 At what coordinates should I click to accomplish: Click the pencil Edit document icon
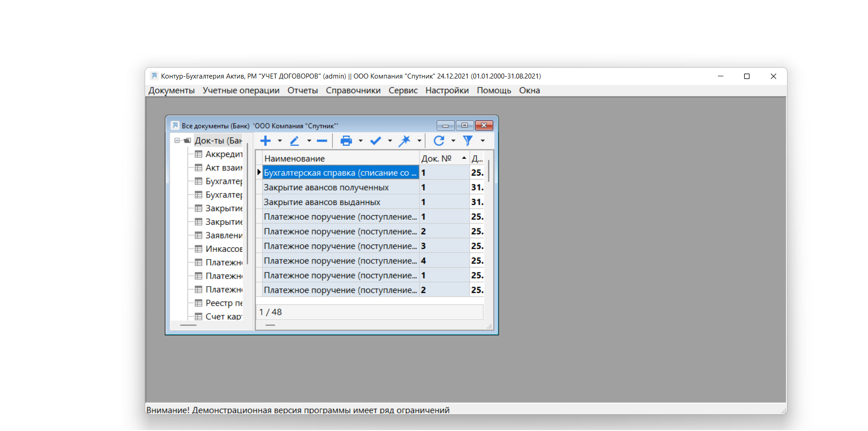tap(294, 141)
